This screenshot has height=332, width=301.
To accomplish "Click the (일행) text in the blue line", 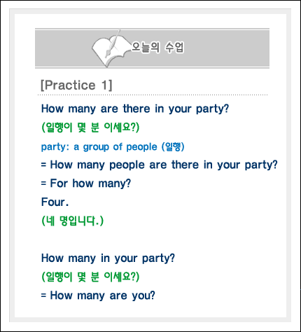I will tap(173, 147).
